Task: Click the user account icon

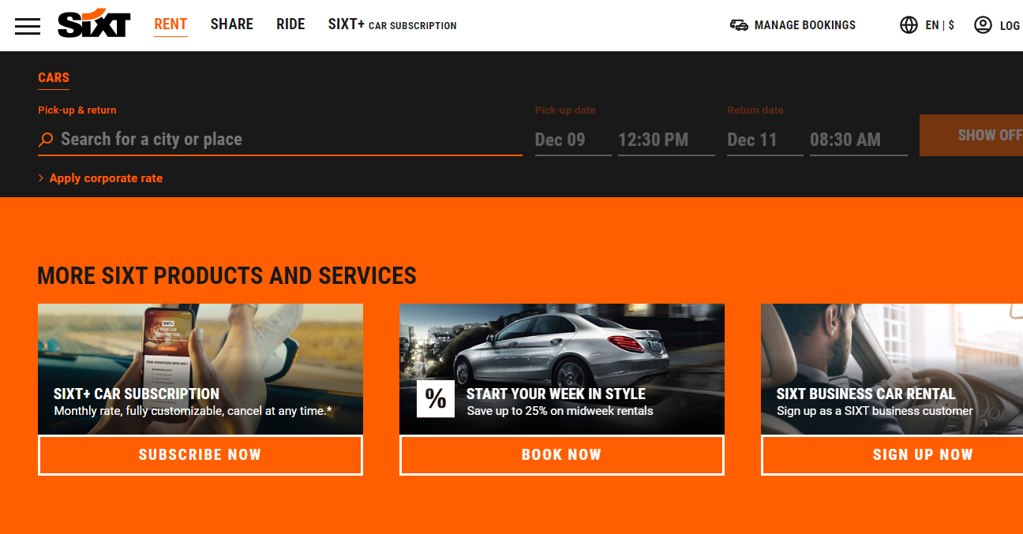Action: pyautogui.click(x=983, y=25)
